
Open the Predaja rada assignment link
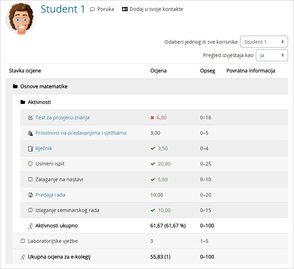tap(50, 195)
